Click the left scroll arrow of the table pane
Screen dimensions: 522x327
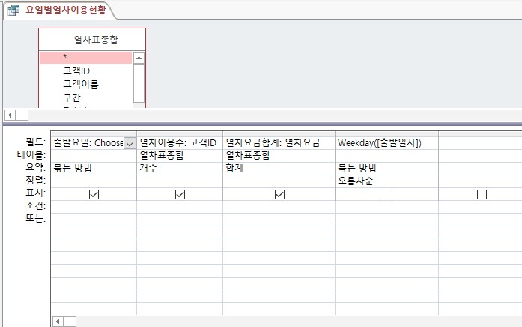(x=10, y=115)
